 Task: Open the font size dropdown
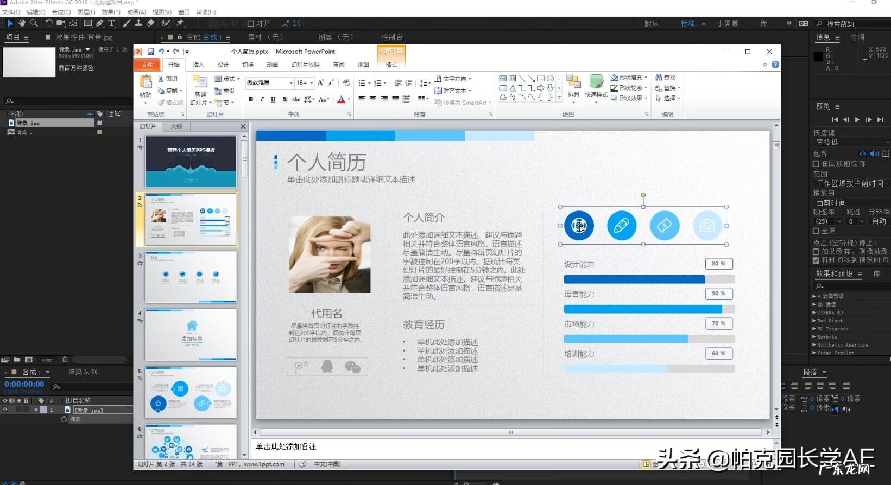(312, 82)
